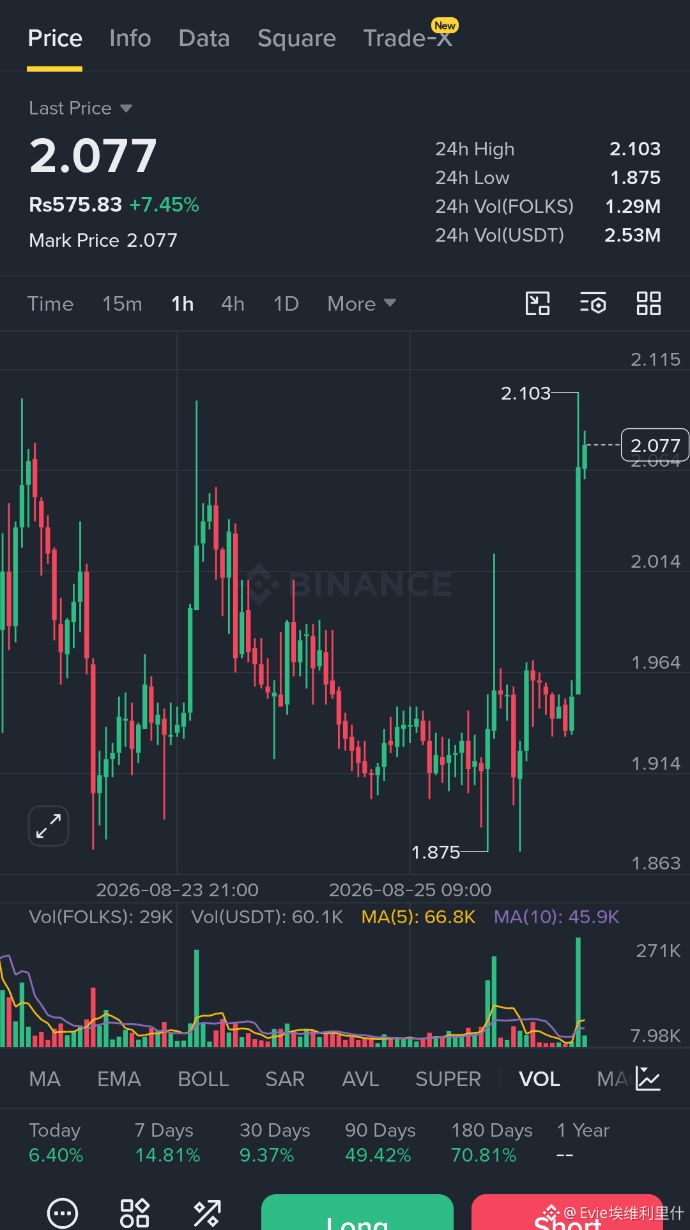Viewport: 690px width, 1230px height.
Task: Open the bottom widgets grid icon
Action: click(135, 1213)
